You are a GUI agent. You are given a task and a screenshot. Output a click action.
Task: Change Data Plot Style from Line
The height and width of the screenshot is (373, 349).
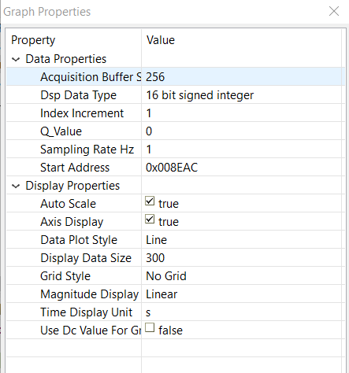tap(243, 240)
